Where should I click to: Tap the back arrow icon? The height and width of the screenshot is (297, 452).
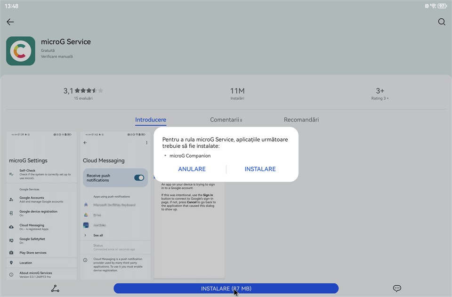pos(10,22)
